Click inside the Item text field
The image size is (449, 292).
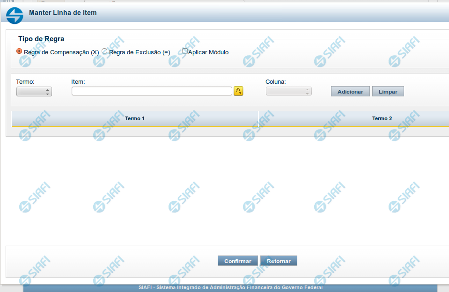coord(152,91)
